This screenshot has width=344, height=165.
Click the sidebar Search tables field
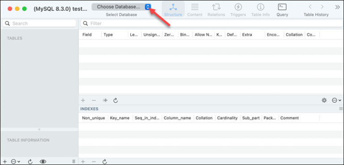point(39,23)
